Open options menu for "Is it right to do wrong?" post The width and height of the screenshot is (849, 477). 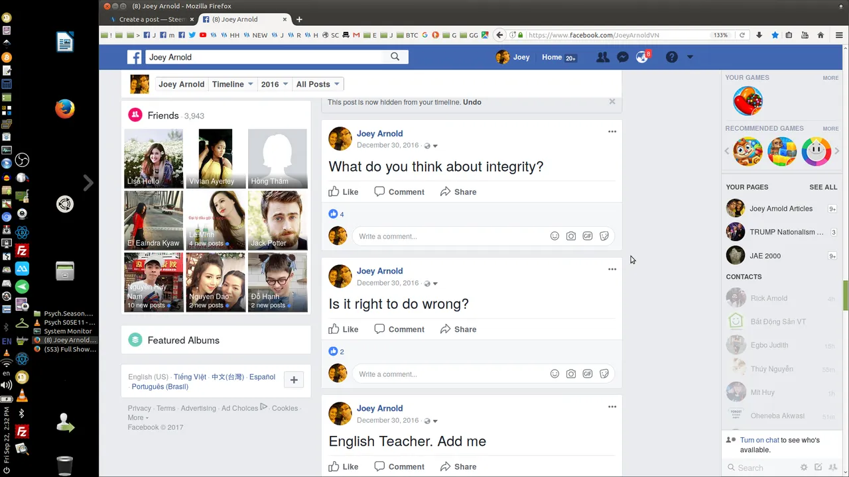pyautogui.click(x=612, y=269)
